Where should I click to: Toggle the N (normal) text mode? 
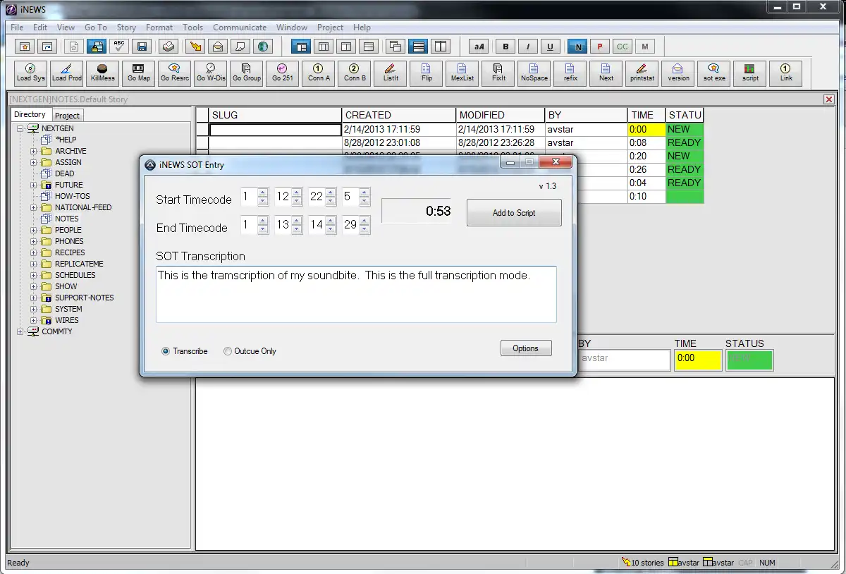578,47
